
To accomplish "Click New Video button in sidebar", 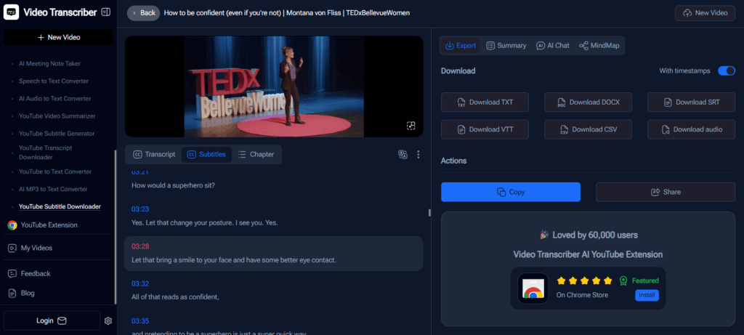I will [58, 37].
